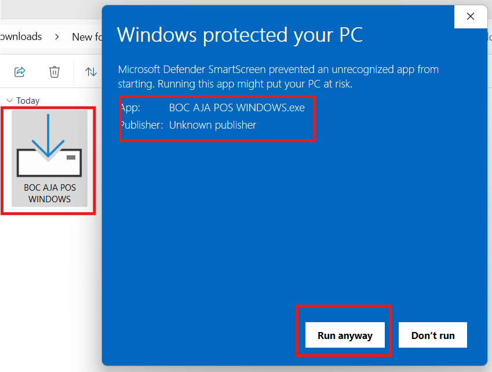Click the Delete trash icon in Explorer
Image resolution: width=492 pixels, height=372 pixels.
[54, 72]
